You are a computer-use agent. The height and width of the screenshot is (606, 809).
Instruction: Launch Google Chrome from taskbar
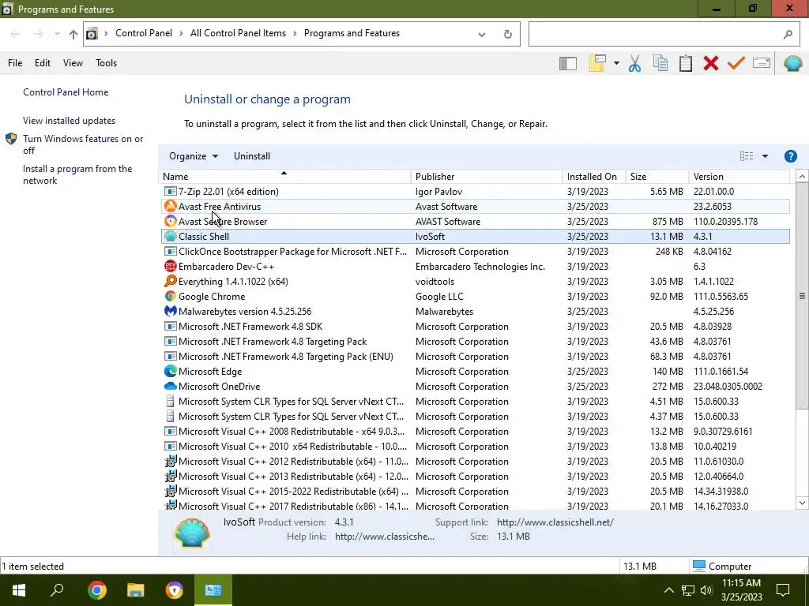click(x=97, y=590)
